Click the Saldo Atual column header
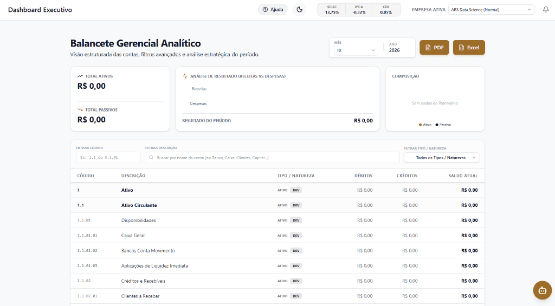This screenshot has height=306, width=555. tap(463, 176)
